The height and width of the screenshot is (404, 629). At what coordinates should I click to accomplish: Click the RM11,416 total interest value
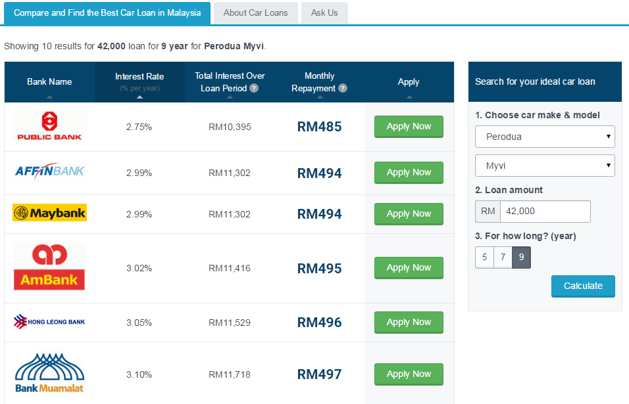click(x=230, y=268)
